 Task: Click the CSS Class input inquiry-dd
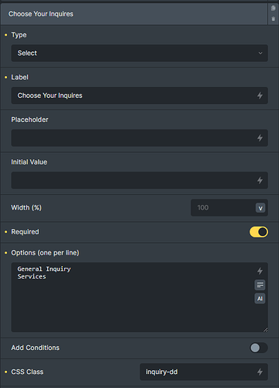pyautogui.click(x=204, y=372)
